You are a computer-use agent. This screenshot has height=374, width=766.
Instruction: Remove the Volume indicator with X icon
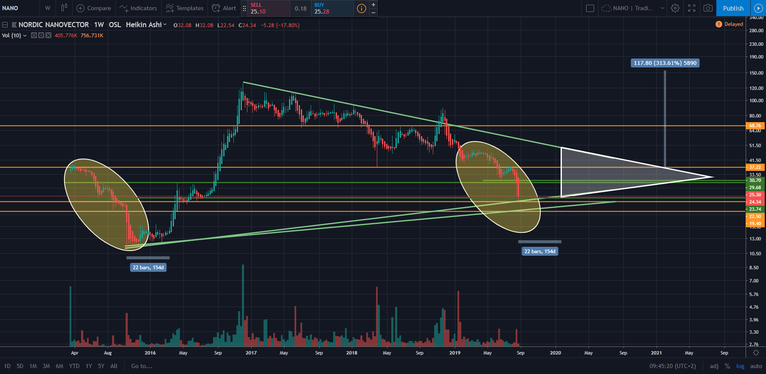[48, 35]
